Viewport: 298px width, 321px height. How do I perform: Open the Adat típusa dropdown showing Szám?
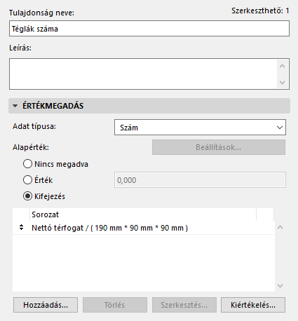click(x=200, y=128)
